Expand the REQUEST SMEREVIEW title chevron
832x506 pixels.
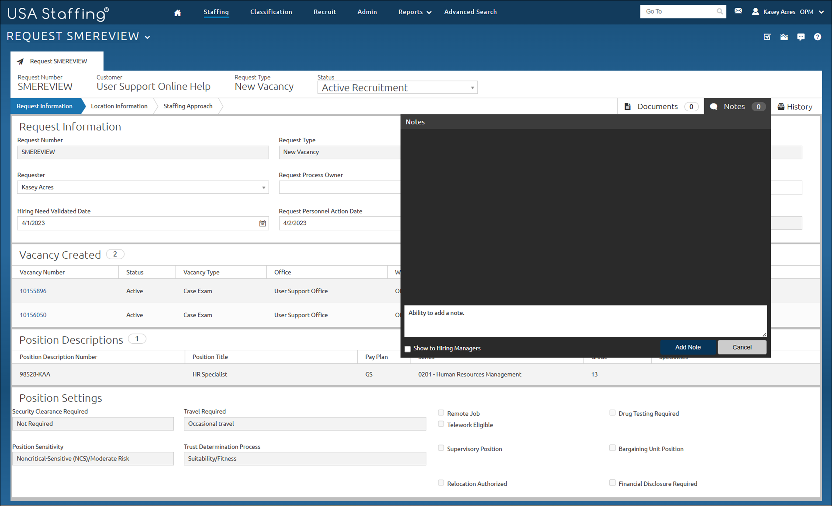pyautogui.click(x=147, y=38)
